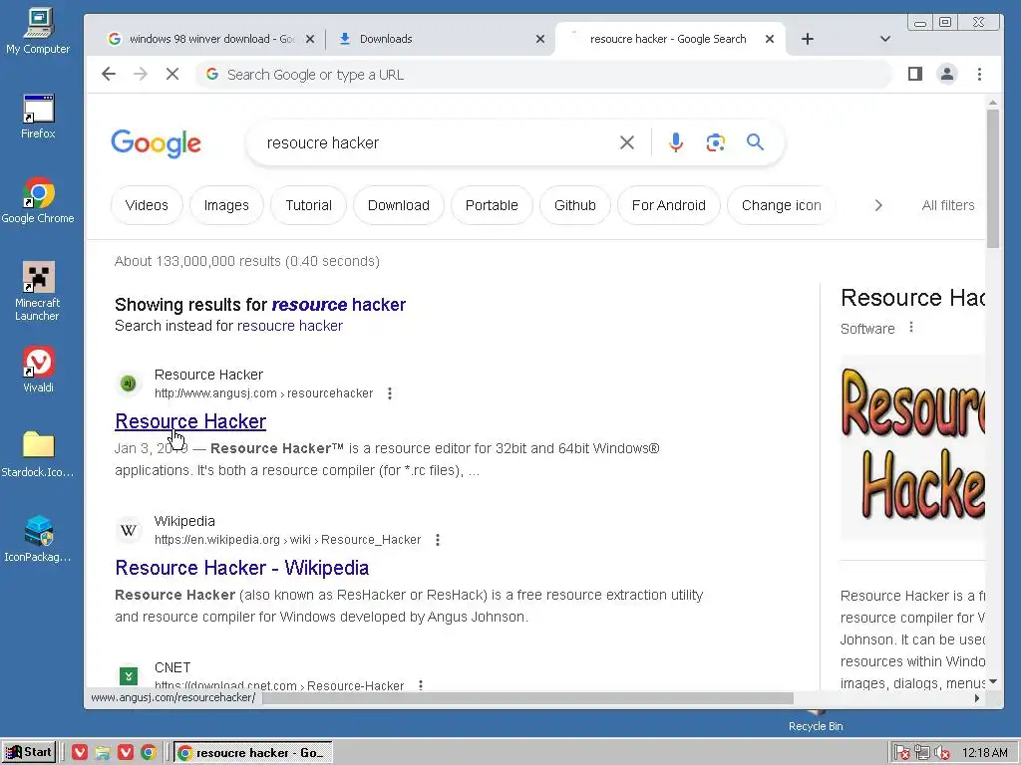Click the volume tray icon
Screen dimensions: 1021x765
941,753
